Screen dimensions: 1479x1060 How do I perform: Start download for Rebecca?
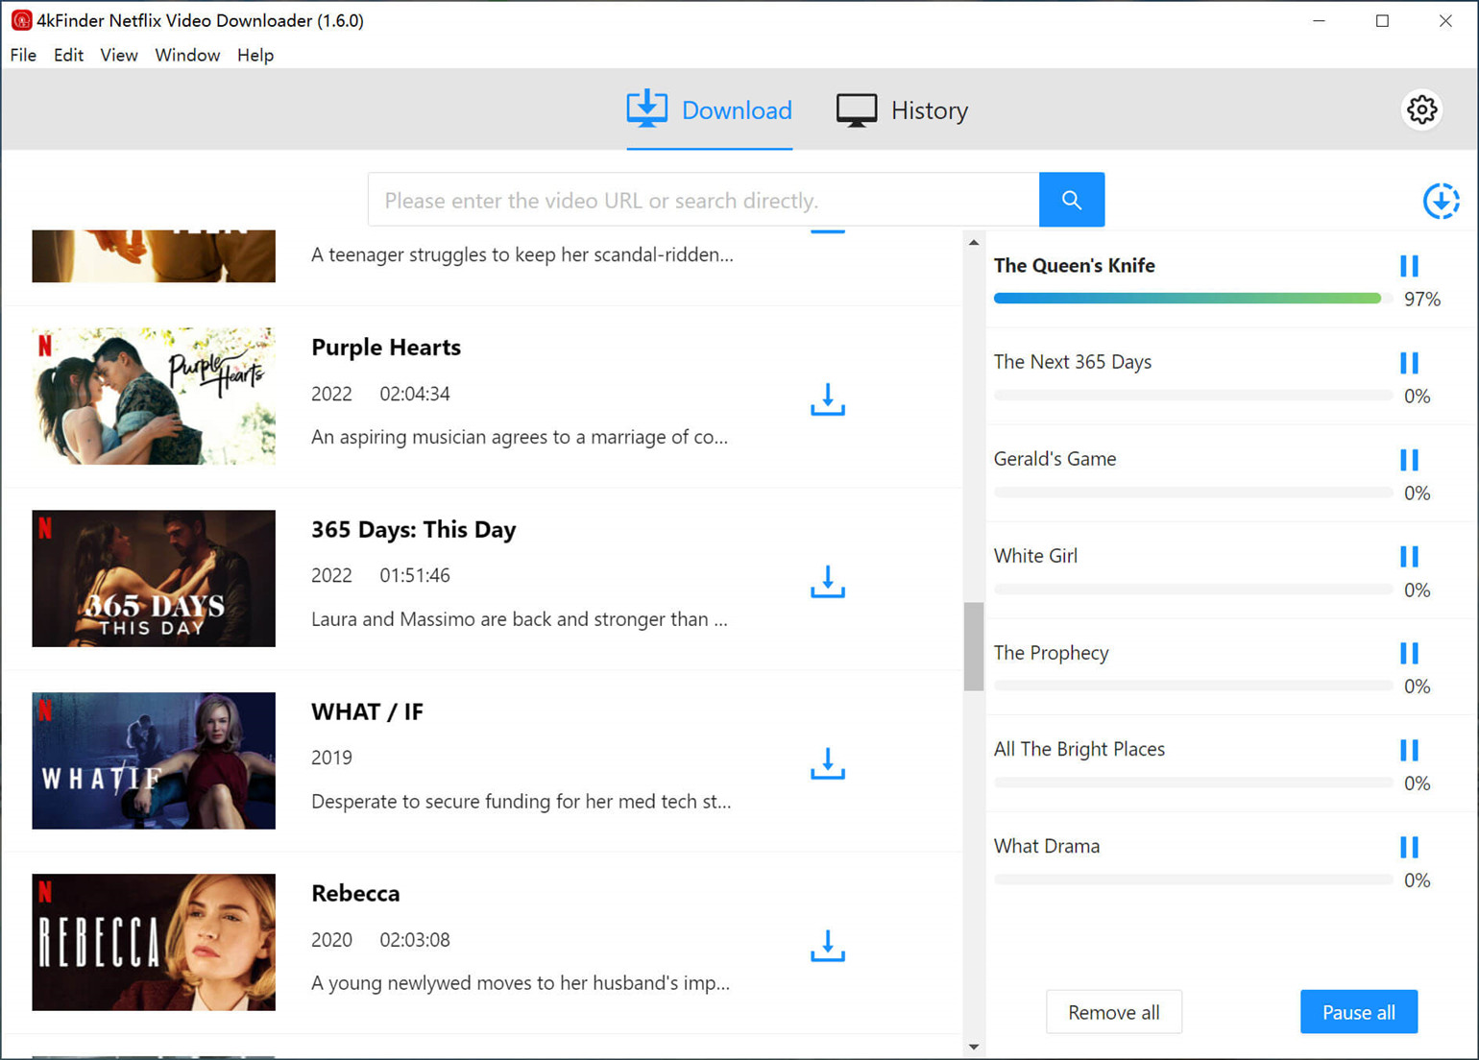[x=827, y=946]
